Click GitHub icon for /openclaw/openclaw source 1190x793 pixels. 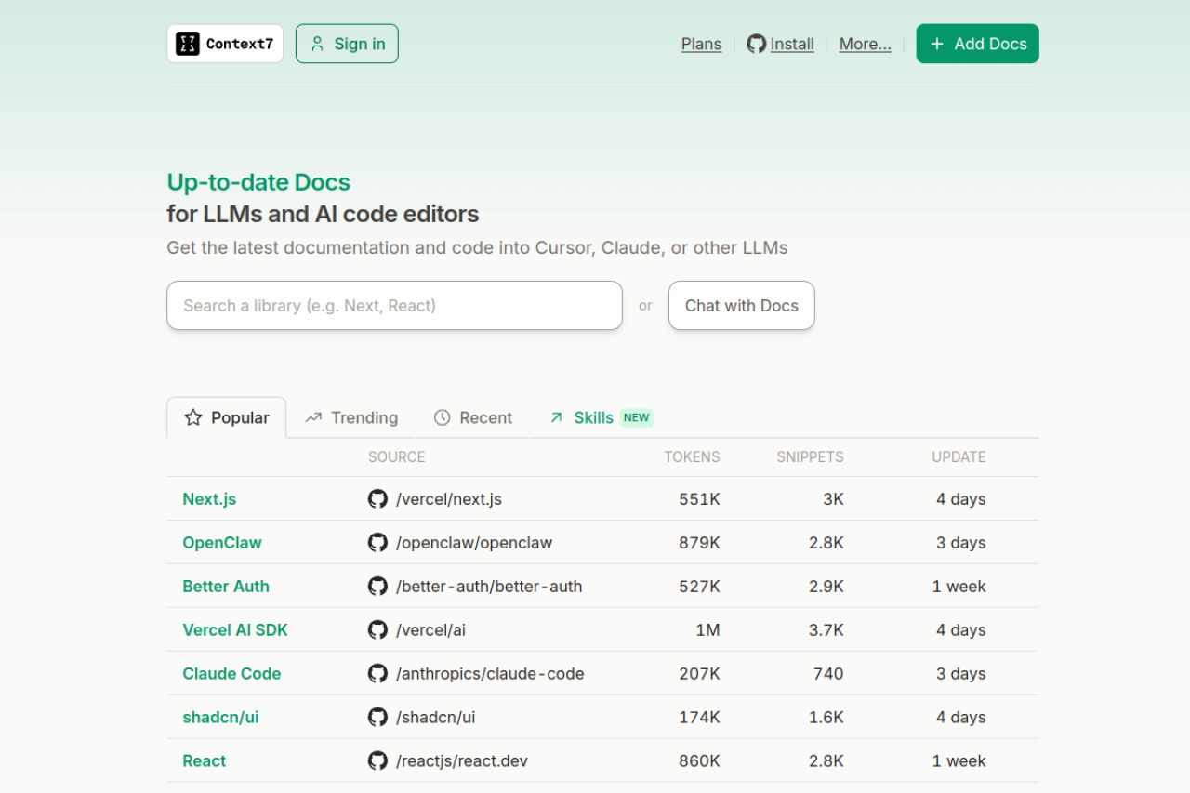(377, 543)
